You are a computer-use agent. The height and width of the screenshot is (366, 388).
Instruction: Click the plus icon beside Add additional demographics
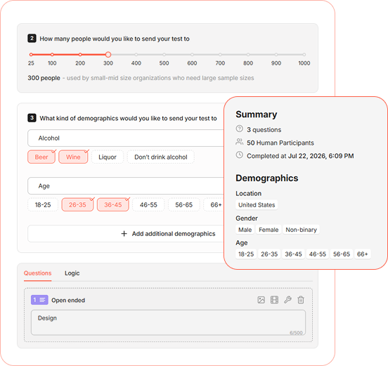coord(124,234)
